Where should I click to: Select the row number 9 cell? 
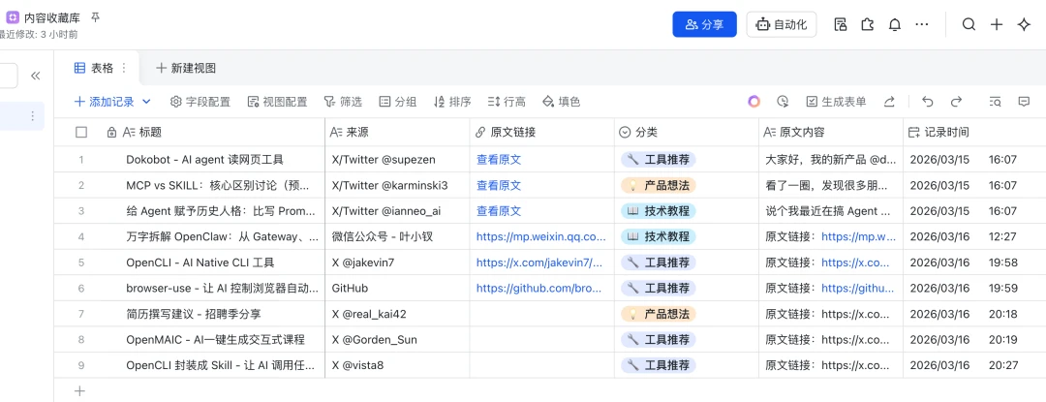pyautogui.click(x=81, y=365)
